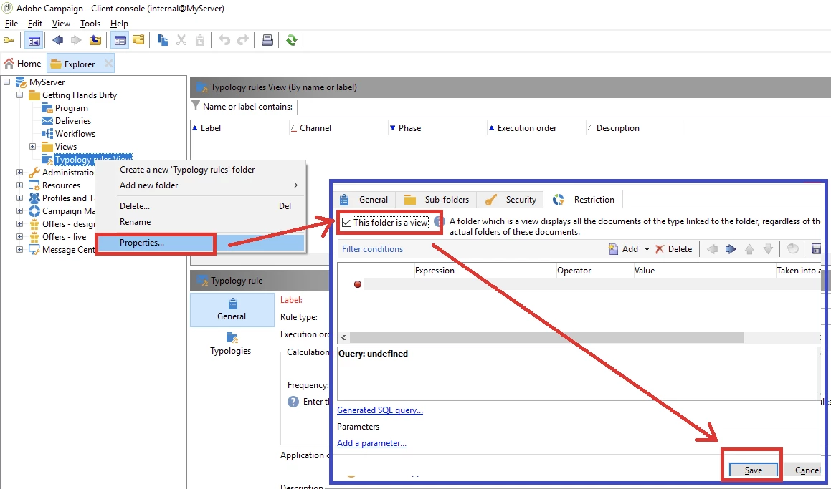
Task: Click the floppy disk save icon in filter toolbar
Action: click(816, 248)
